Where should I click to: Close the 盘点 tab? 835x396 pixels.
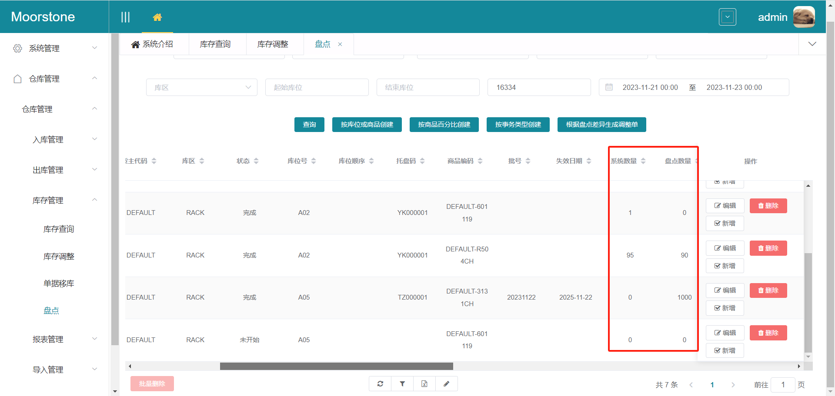click(340, 44)
